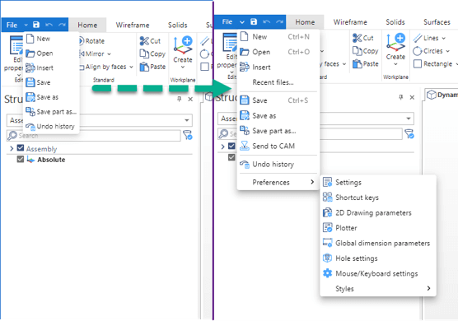
Task: Click the Rotate tool in the left window ribbon
Action: pos(91,41)
